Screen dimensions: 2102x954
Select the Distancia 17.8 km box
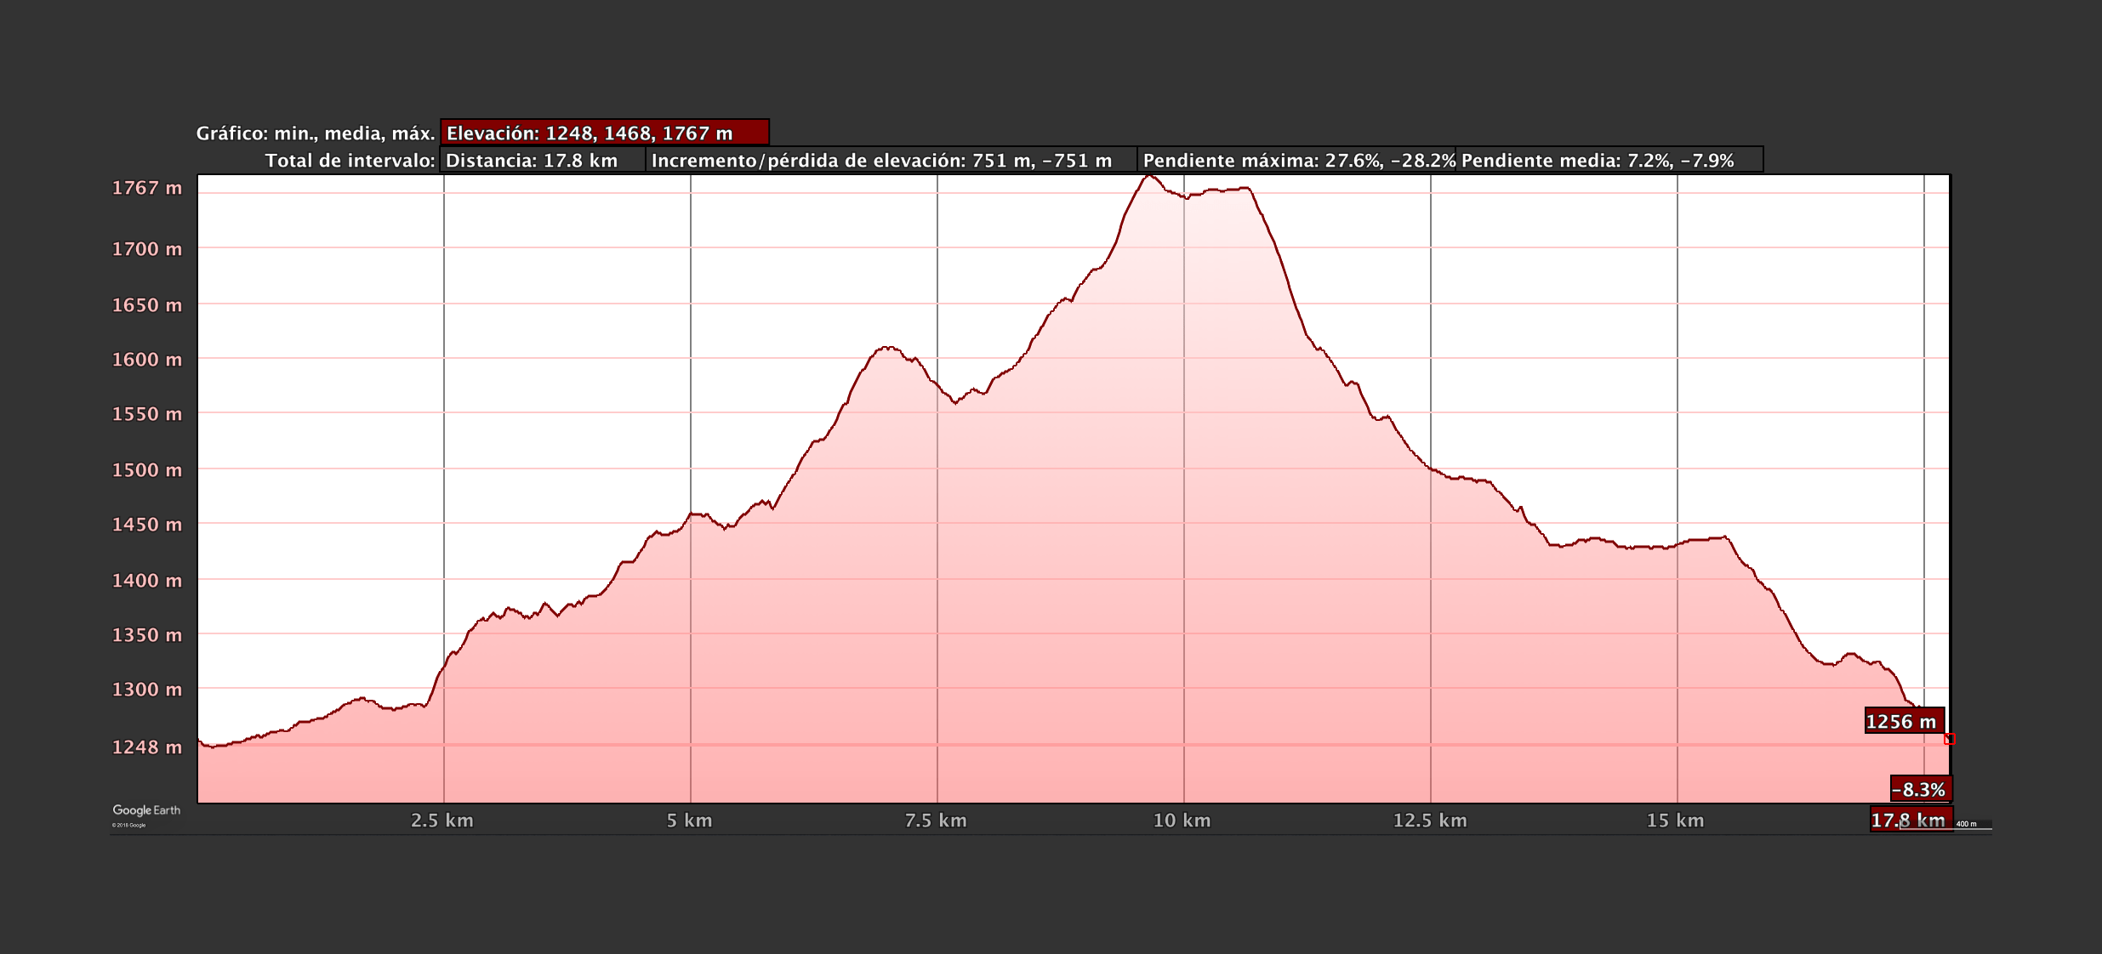541,160
